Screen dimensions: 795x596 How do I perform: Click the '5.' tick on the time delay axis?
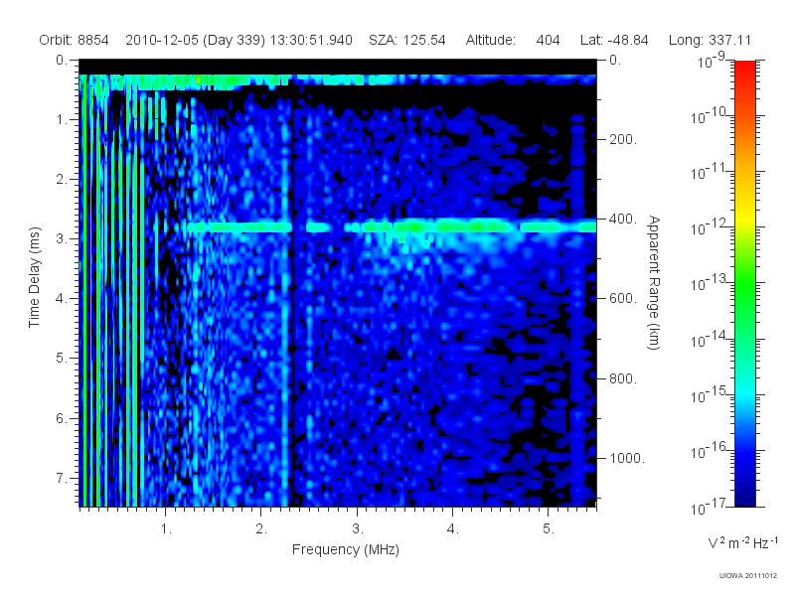(62, 359)
